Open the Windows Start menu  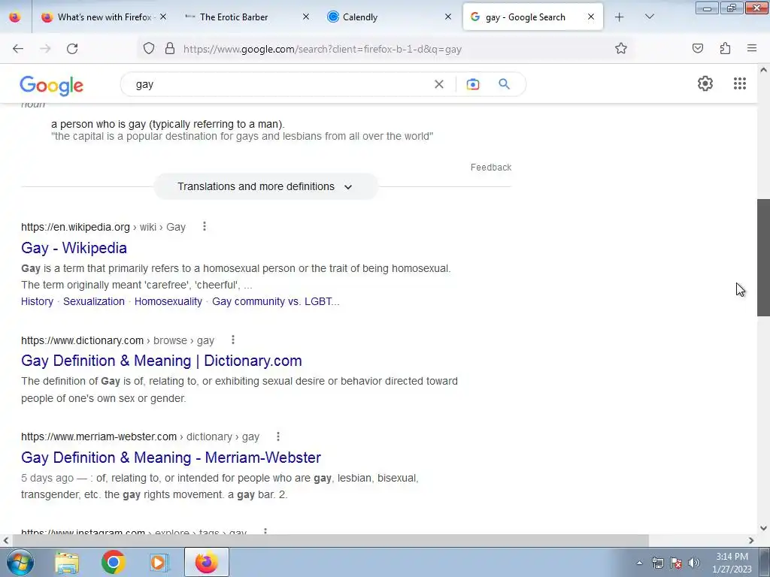pos(20,562)
